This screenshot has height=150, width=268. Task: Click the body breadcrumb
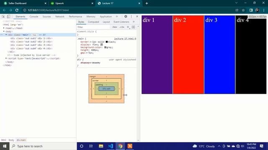[x=11, y=140]
